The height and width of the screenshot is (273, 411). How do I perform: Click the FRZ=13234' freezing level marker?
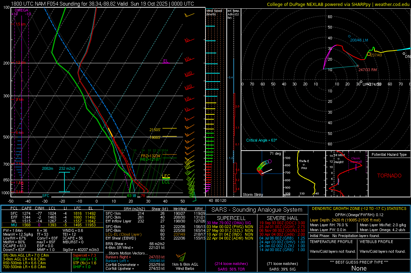[151, 156]
